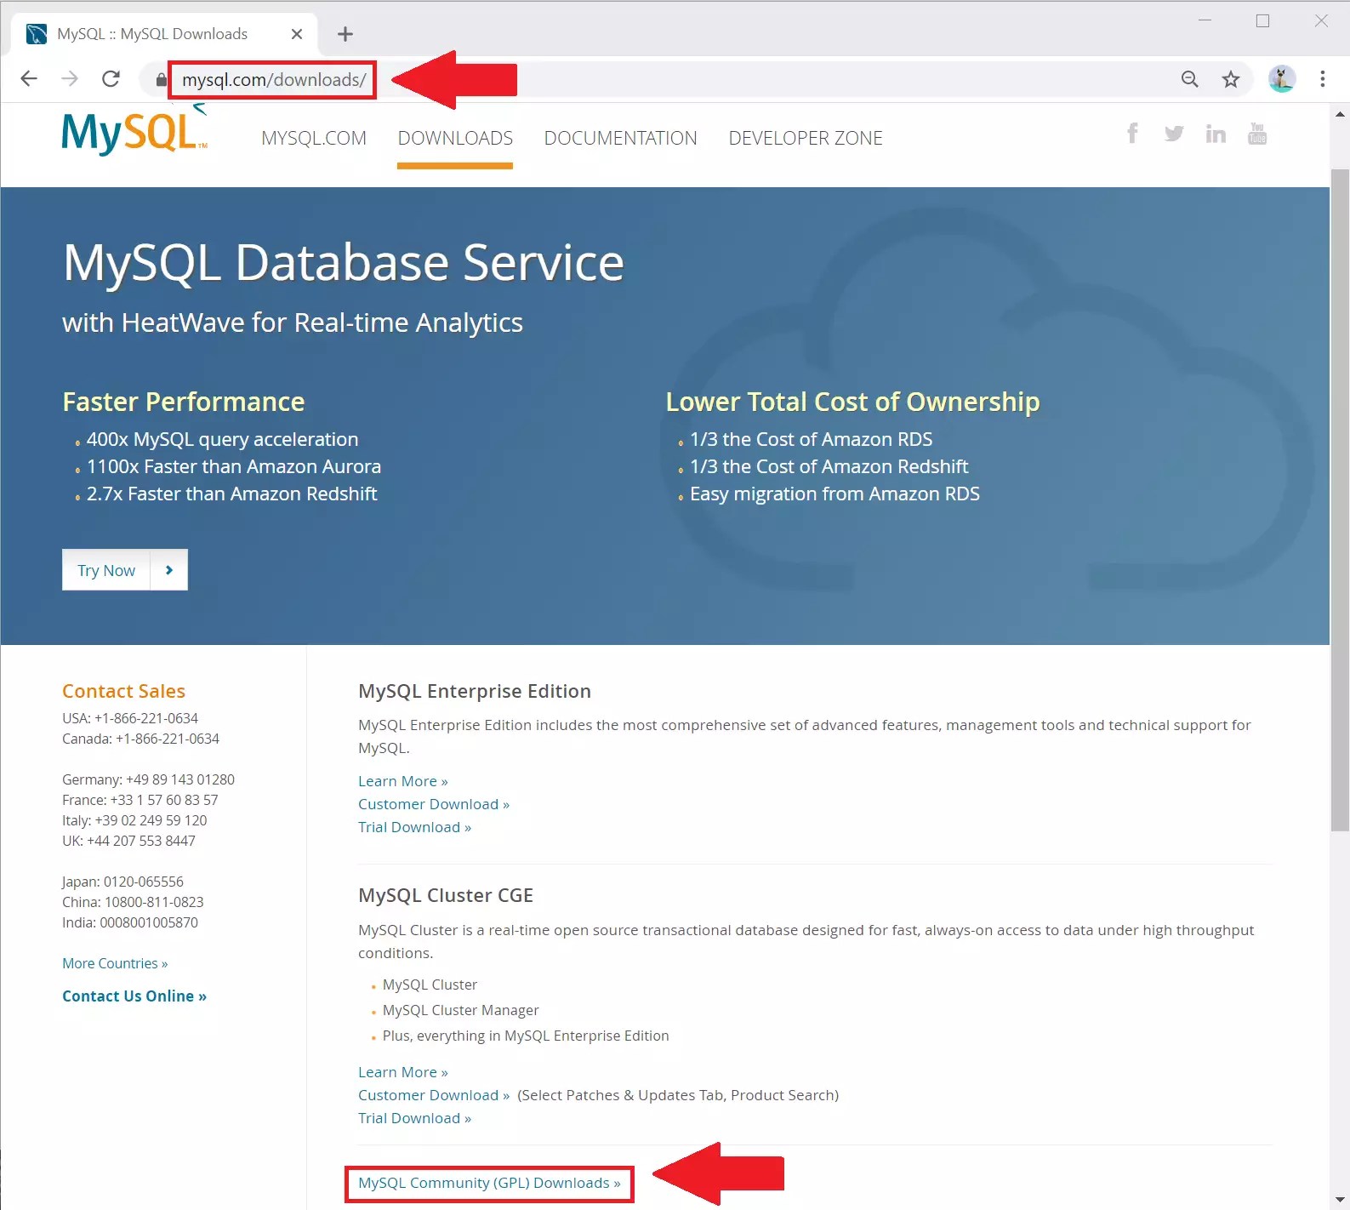Open a new tab with plus button
This screenshot has width=1350, height=1210.
(x=345, y=34)
